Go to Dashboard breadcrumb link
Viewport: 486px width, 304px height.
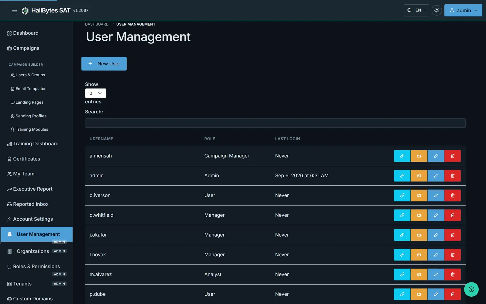[x=97, y=24]
